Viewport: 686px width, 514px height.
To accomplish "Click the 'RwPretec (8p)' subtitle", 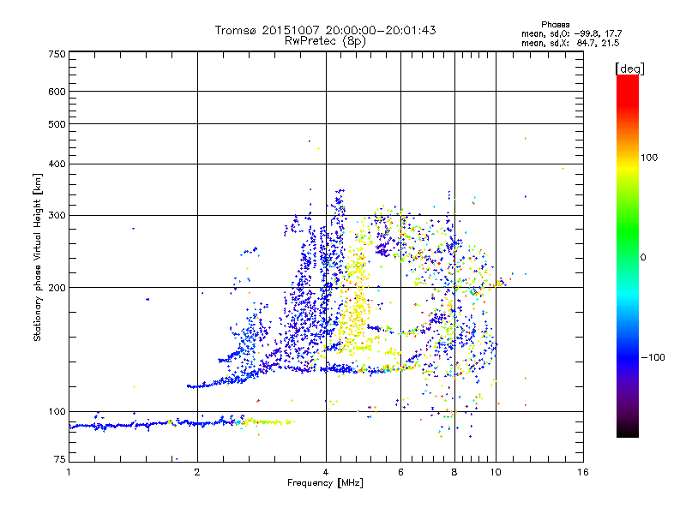I will 325,41.
